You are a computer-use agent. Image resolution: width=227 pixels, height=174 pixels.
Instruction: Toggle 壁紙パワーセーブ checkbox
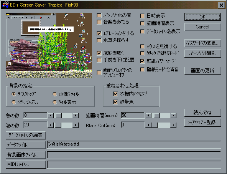[143, 61]
